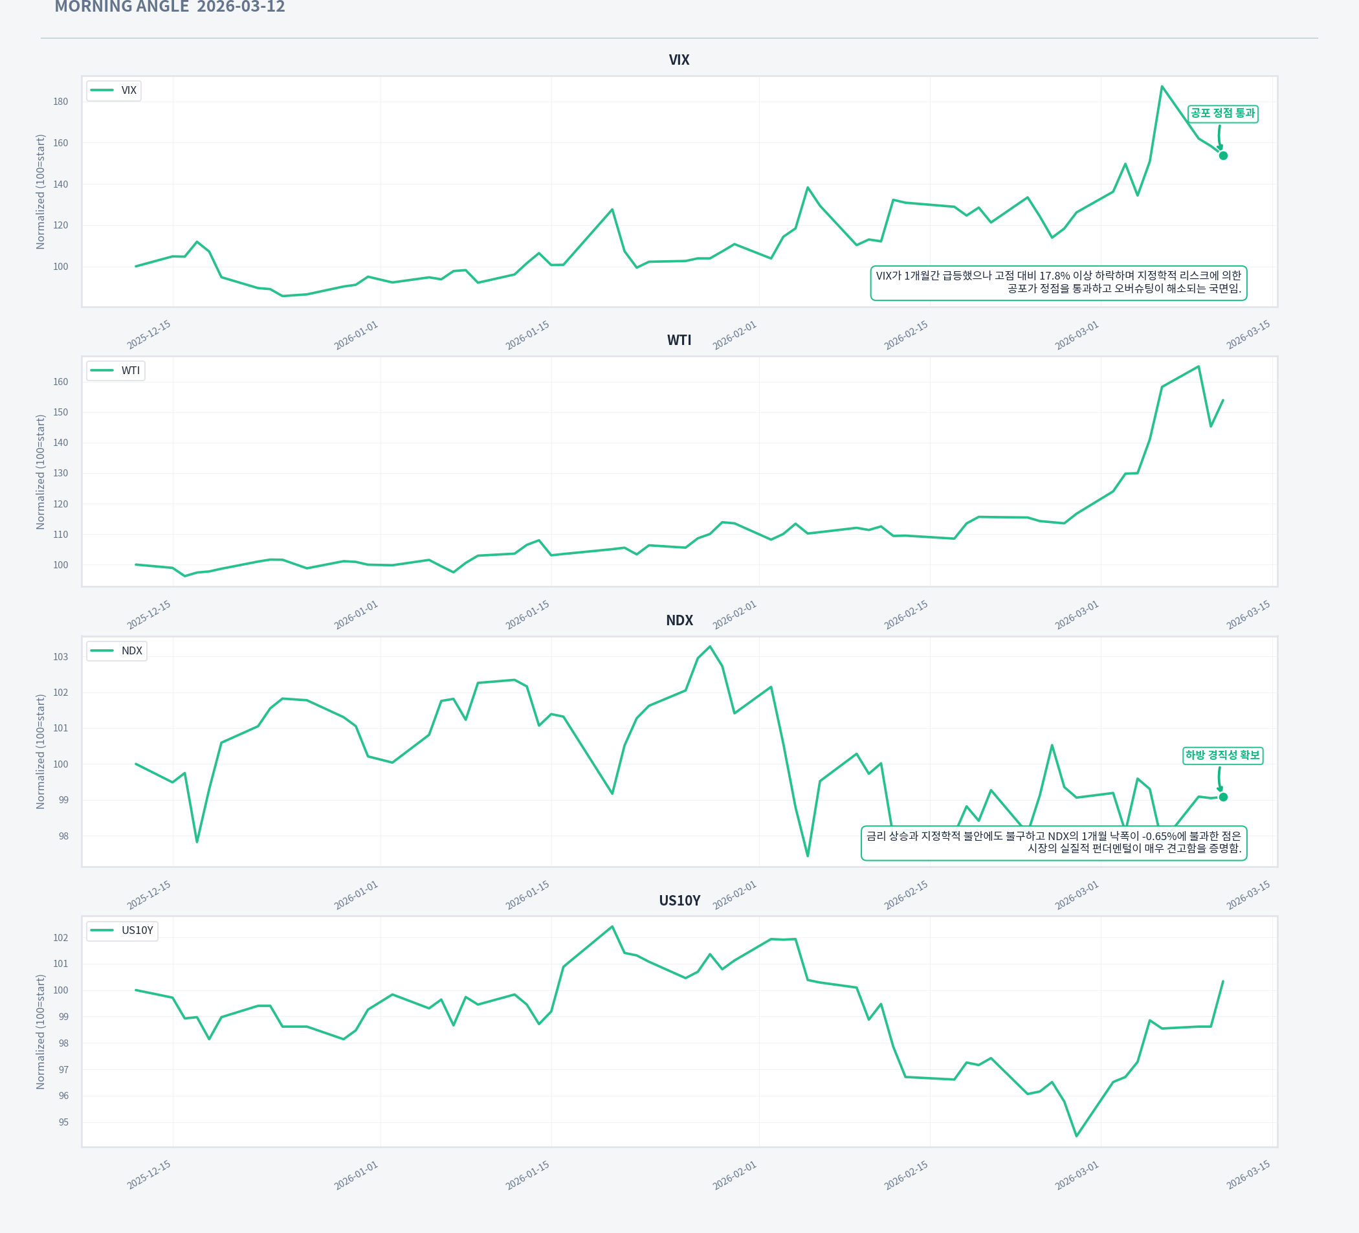Click the green endpoint dot on VIX chart
This screenshot has height=1233, width=1359.
tap(1223, 156)
